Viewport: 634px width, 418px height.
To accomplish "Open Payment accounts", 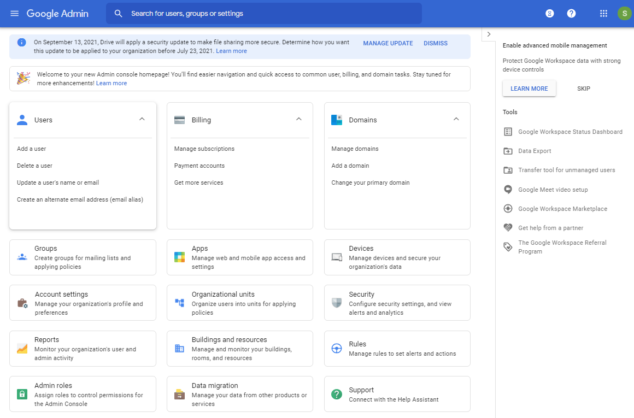I will point(199,166).
